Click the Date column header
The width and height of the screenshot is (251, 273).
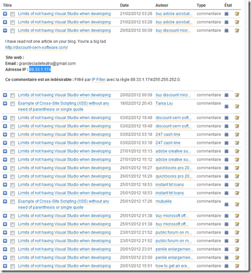pos(125,5)
